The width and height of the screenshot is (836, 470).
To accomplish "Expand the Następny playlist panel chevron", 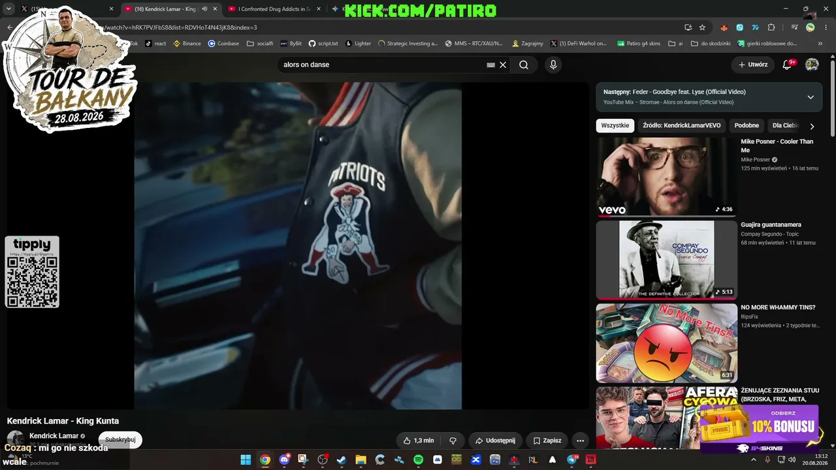I will [811, 97].
